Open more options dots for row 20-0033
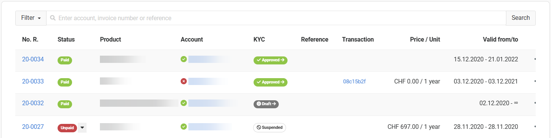 coord(535,81)
